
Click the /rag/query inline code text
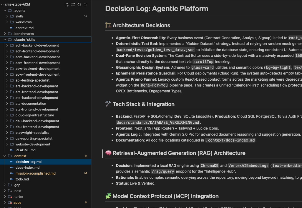163,171
